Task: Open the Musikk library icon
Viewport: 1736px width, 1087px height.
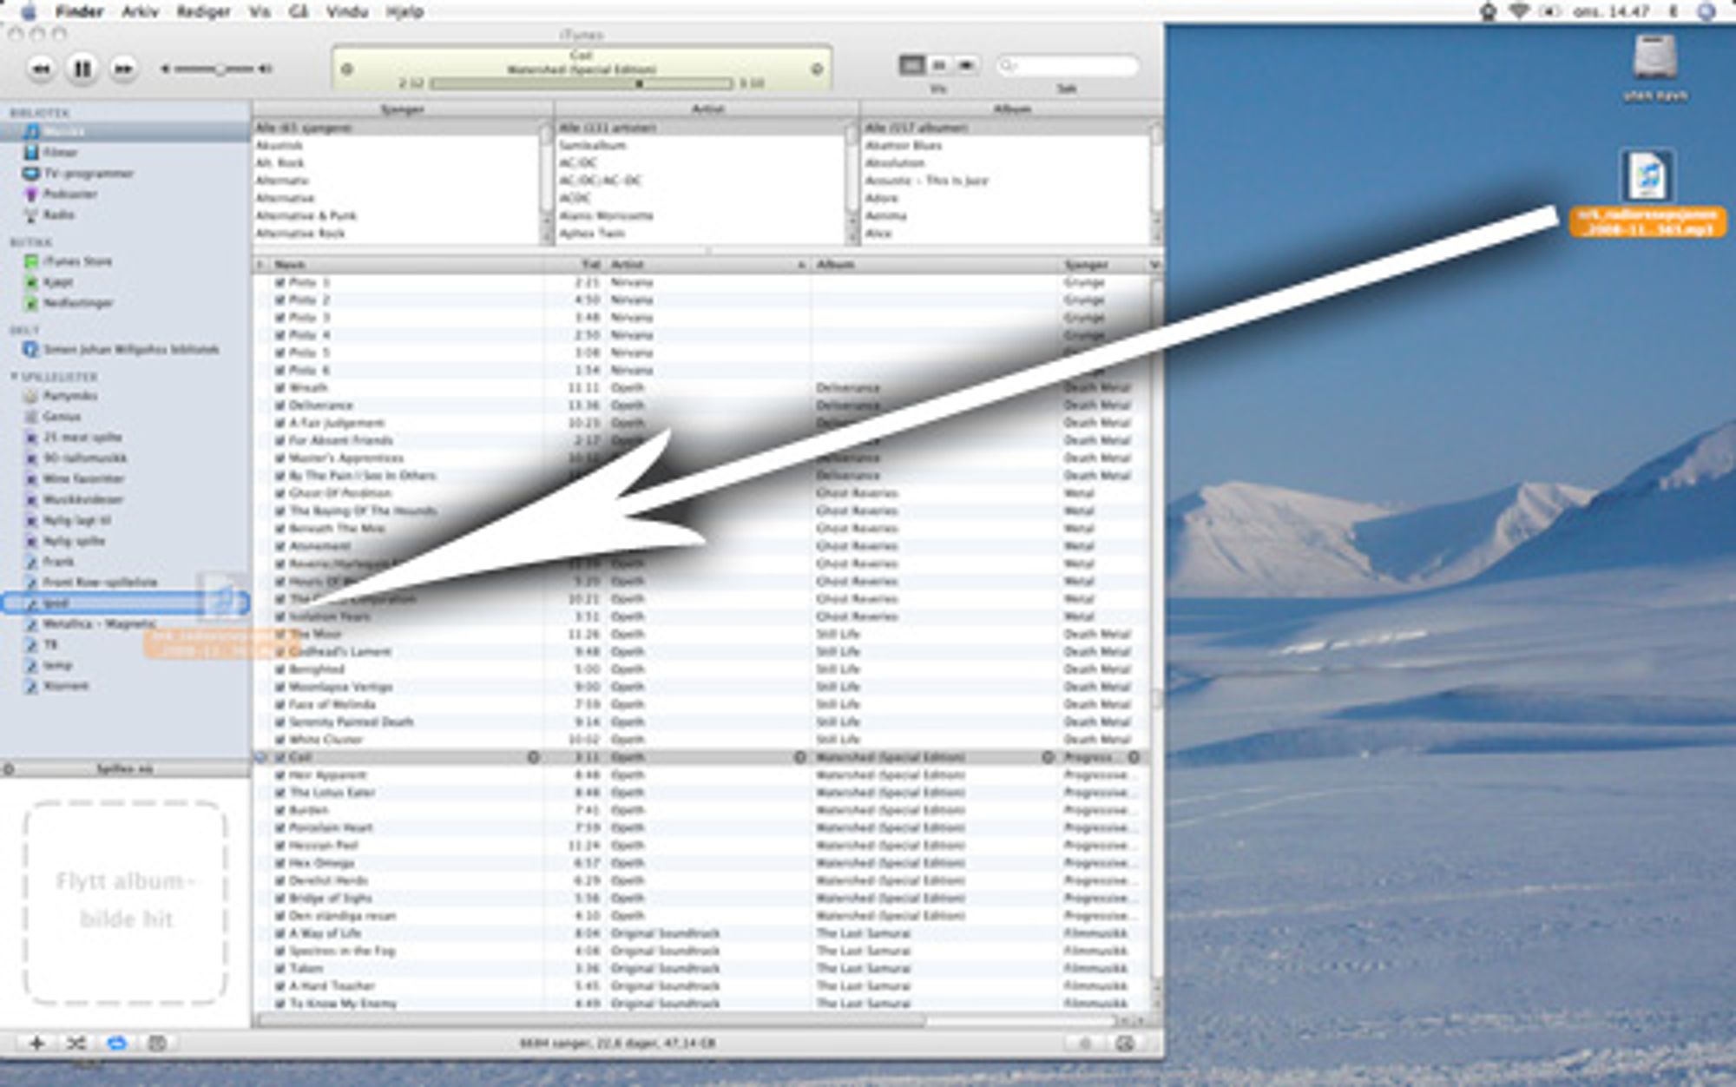Action: click(x=32, y=131)
